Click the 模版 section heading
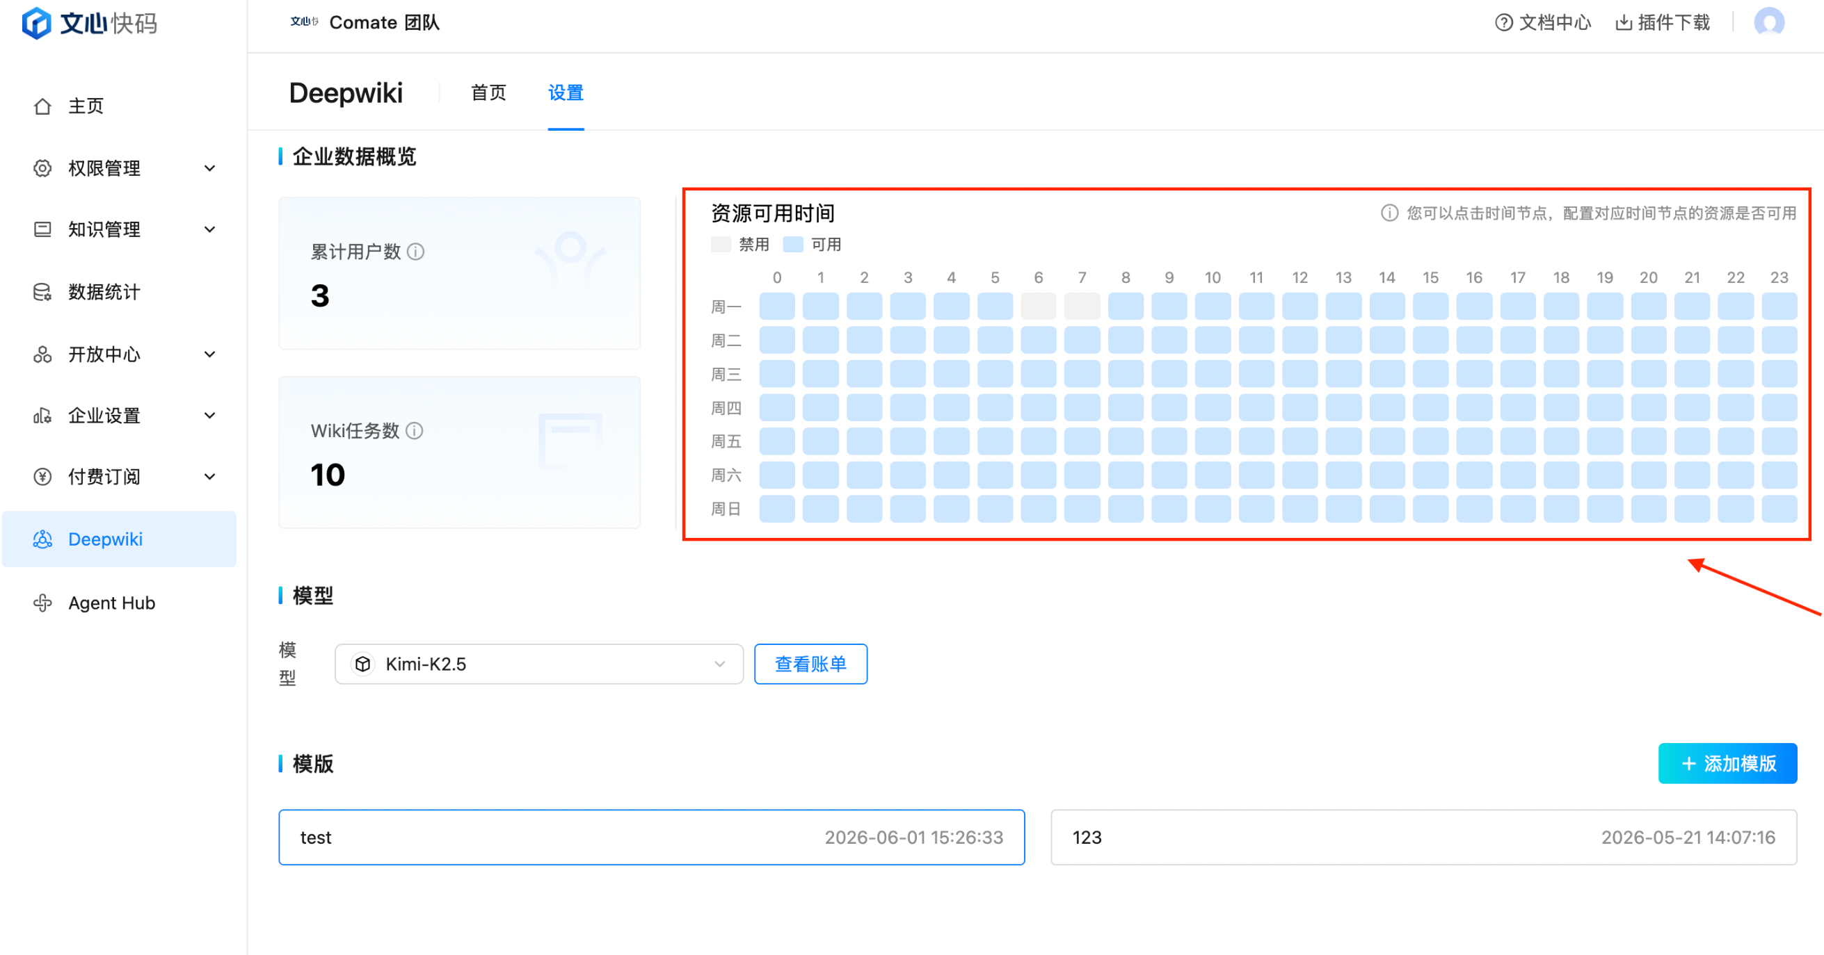1824x955 pixels. pos(313,764)
